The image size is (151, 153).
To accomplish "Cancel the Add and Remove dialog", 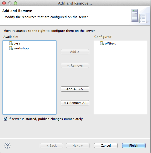I will coord(106,146).
